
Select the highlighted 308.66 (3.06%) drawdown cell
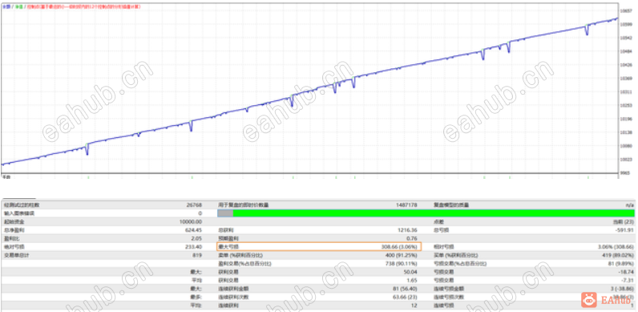point(319,246)
